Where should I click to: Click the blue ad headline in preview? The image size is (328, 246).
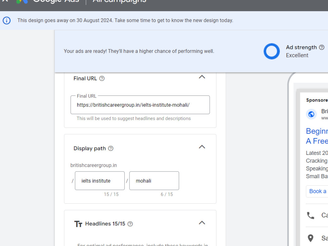pos(317,136)
